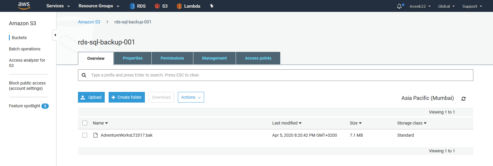The image size is (493, 166).
Task: Click the AdventureWorksLT2017.bak file icon
Action: (x=96, y=135)
